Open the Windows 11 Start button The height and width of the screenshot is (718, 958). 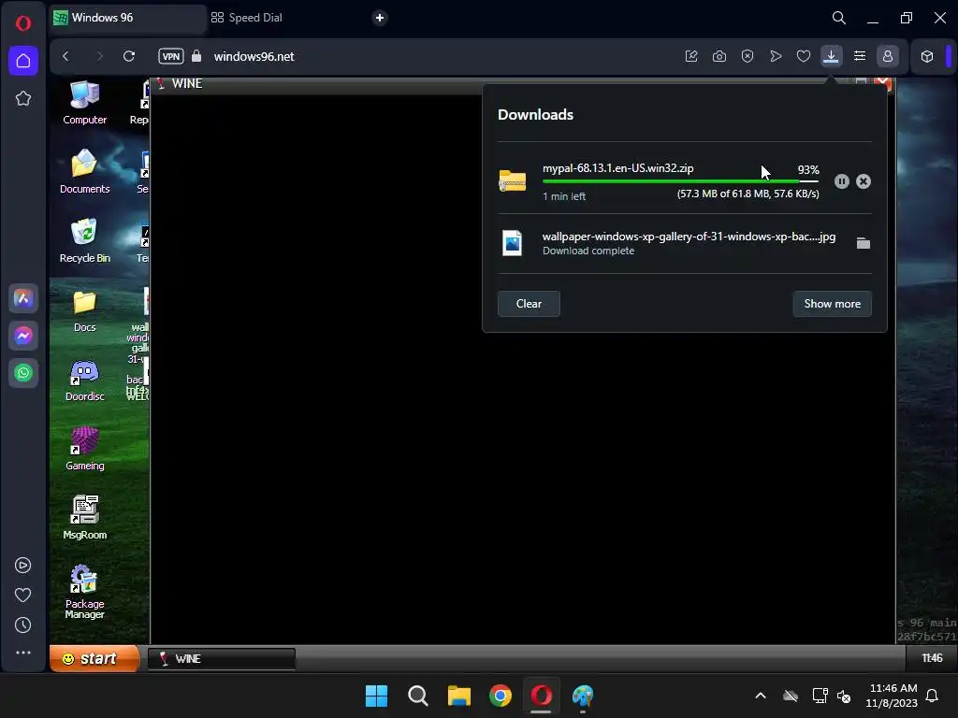click(x=376, y=696)
